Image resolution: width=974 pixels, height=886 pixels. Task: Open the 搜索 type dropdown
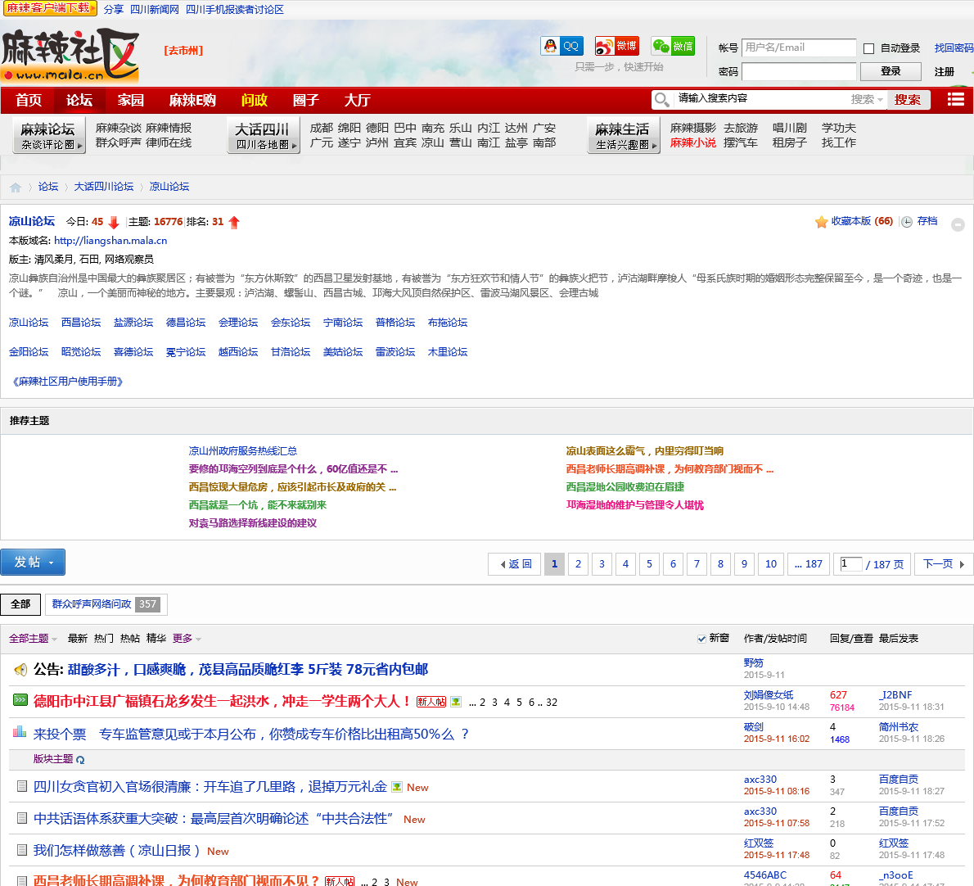(x=867, y=99)
